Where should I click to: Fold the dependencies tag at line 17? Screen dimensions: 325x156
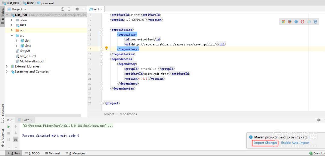click(x=101, y=59)
